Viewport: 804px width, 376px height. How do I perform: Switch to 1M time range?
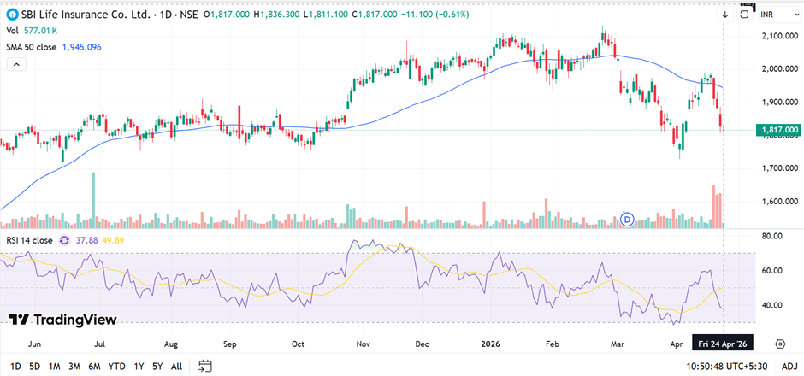[55, 366]
